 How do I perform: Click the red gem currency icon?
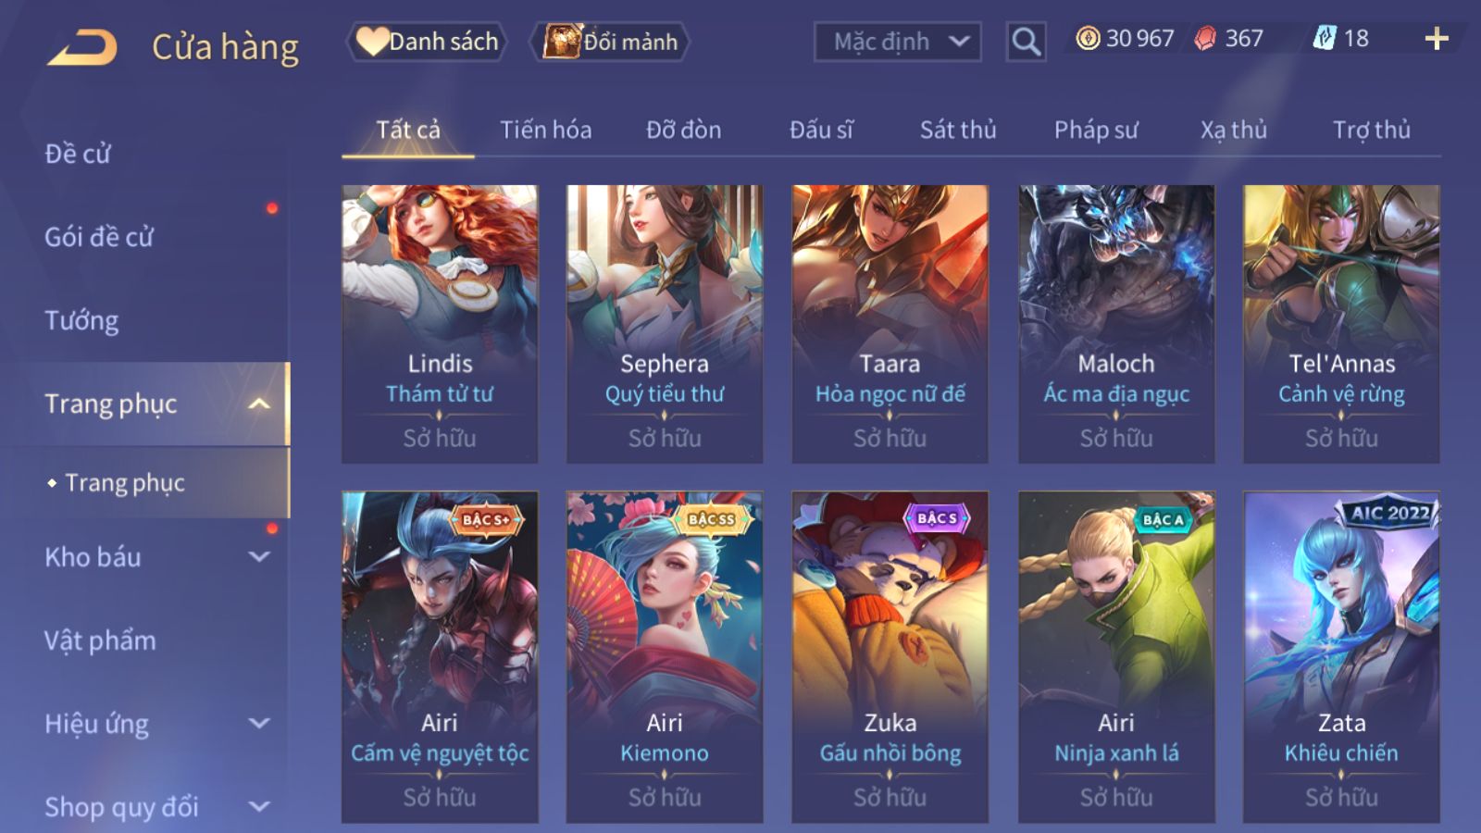[x=1204, y=38]
